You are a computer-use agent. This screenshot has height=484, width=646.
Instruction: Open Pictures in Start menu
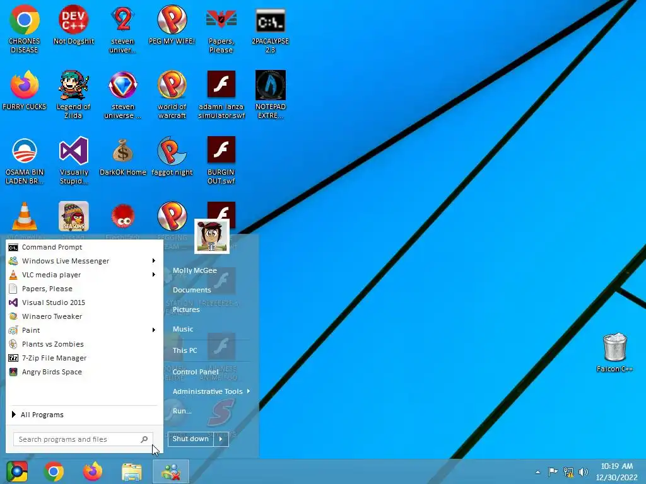point(186,309)
